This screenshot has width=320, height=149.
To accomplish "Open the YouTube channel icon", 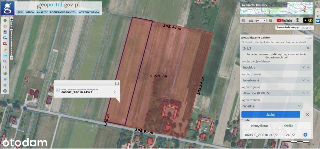I will 284,20.
